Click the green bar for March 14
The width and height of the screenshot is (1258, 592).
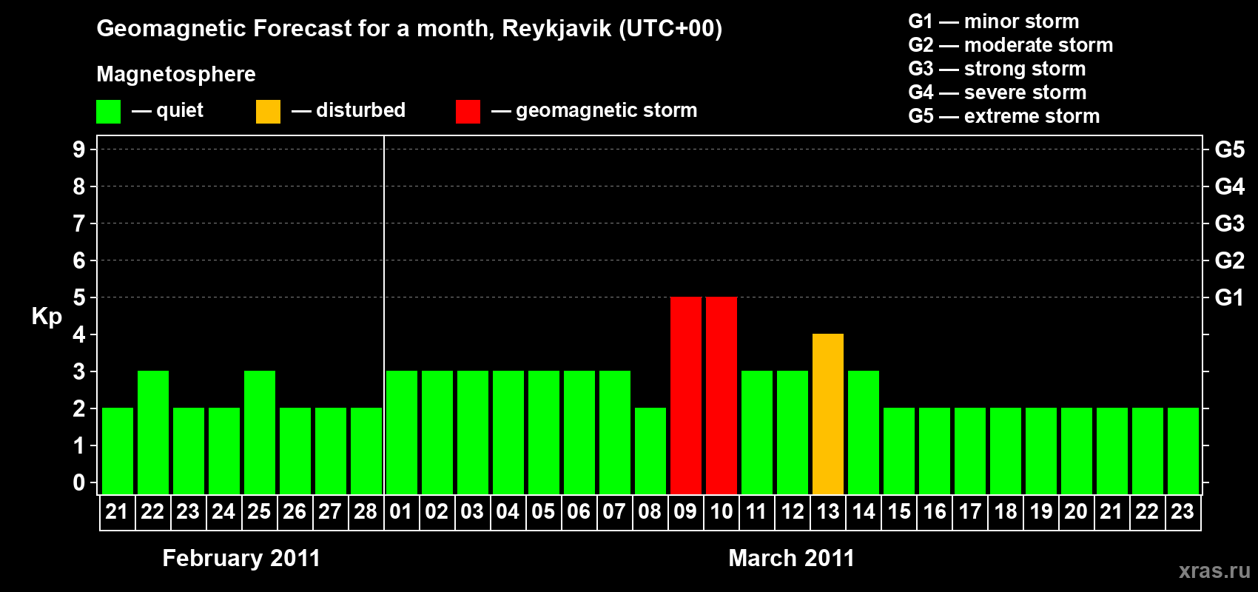point(863,433)
